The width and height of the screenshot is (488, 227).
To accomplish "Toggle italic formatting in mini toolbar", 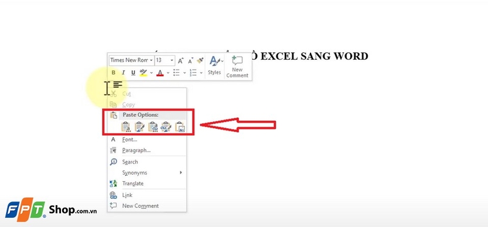I will point(123,73).
